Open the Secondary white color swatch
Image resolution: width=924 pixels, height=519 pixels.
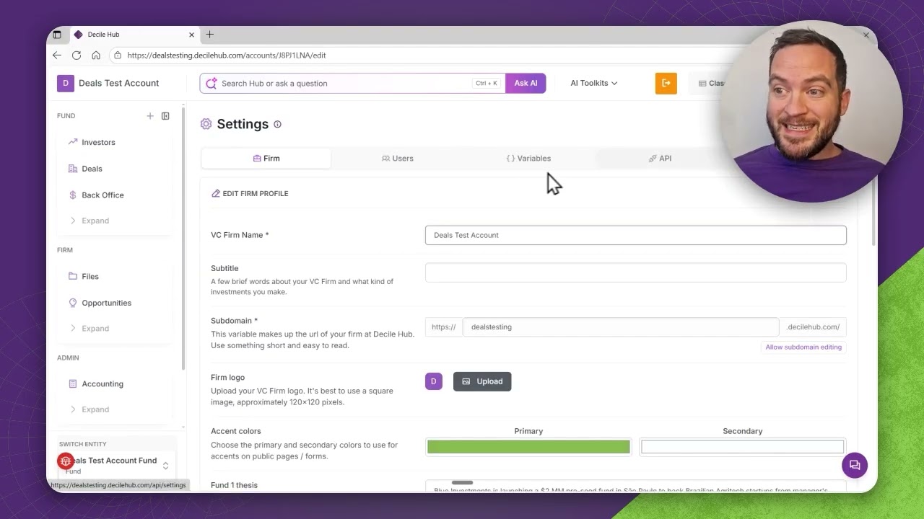[742, 447]
